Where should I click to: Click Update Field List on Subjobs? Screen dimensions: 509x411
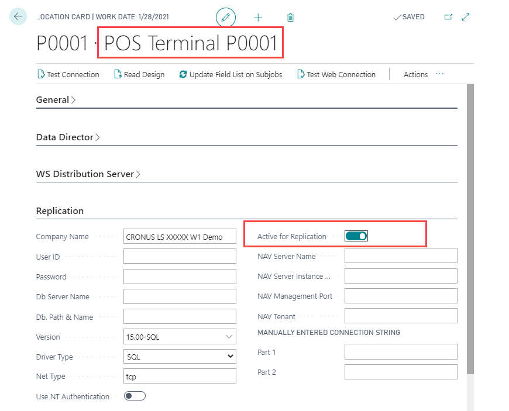[x=231, y=75]
